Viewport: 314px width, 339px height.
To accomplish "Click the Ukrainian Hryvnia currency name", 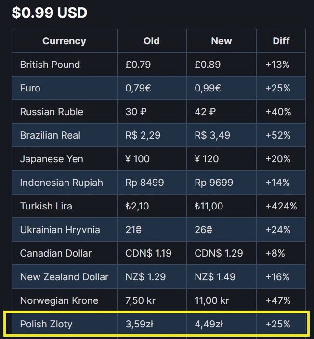I will point(60,230).
